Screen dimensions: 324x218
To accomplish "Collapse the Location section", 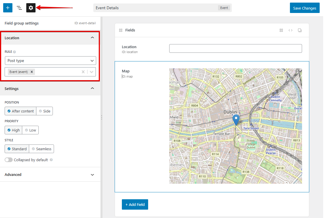I will (x=92, y=38).
